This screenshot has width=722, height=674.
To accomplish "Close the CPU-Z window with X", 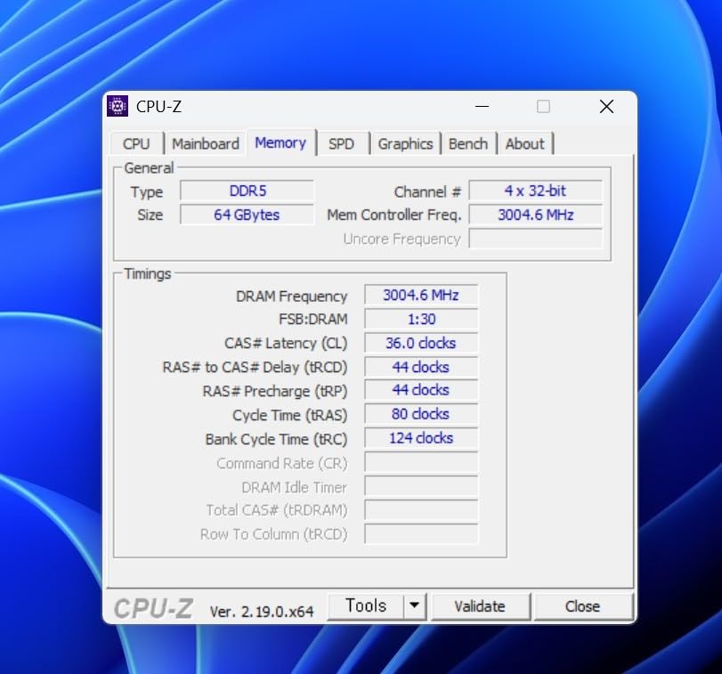I will tap(606, 106).
